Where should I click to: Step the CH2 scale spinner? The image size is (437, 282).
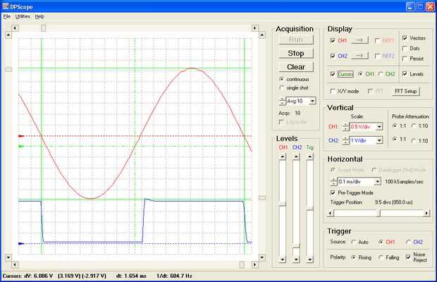point(346,140)
